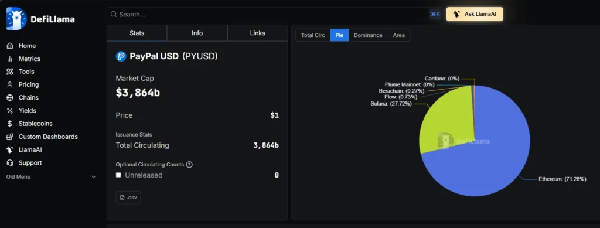Click the Total Circulating 3,864b value
The height and width of the screenshot is (228, 600).
[x=267, y=145]
